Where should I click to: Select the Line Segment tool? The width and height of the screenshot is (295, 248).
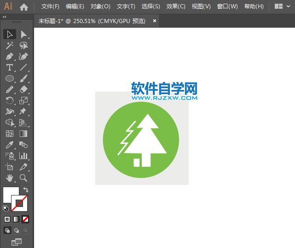(24, 67)
